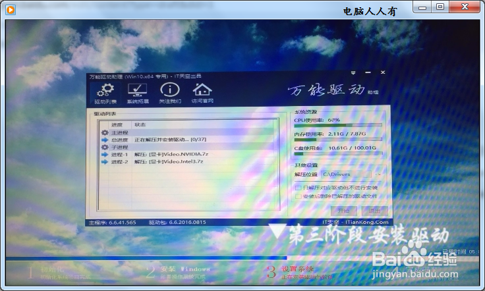This screenshot has width=485, height=291.
Task: Open the 访问官网 home icon
Action: coord(202,93)
